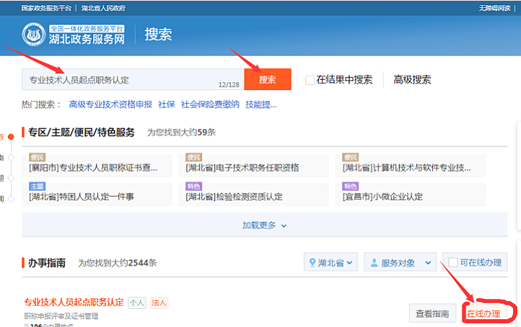The width and height of the screenshot is (521, 327).
Task: Click the 法人 tag icon
Action: tap(159, 303)
